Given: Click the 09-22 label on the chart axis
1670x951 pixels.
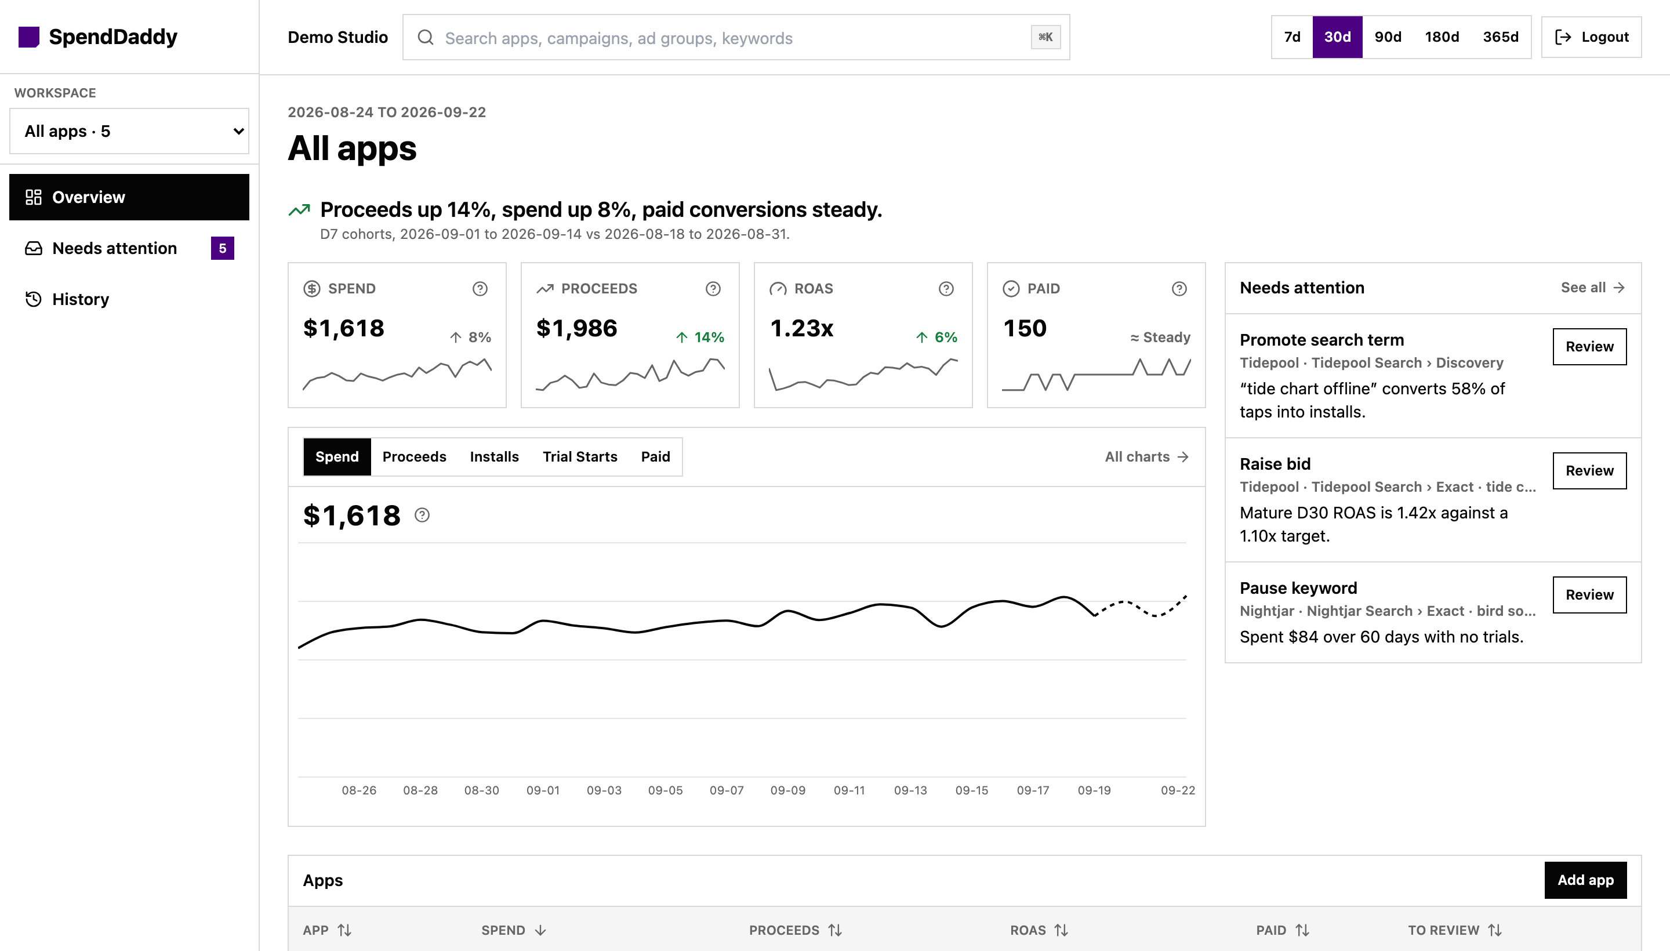Looking at the screenshot, I should pos(1178,790).
